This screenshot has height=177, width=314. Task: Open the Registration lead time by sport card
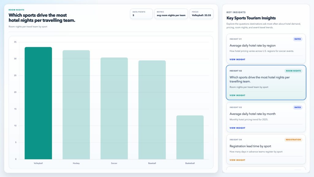[266, 149]
